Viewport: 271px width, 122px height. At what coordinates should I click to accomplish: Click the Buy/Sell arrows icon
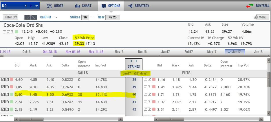250,6
